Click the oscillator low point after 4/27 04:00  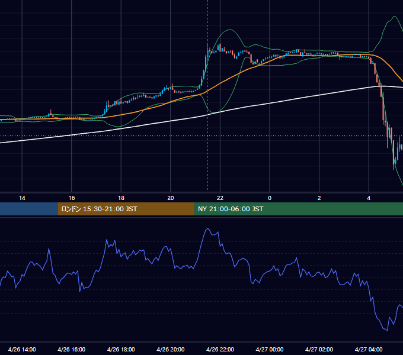point(387,330)
